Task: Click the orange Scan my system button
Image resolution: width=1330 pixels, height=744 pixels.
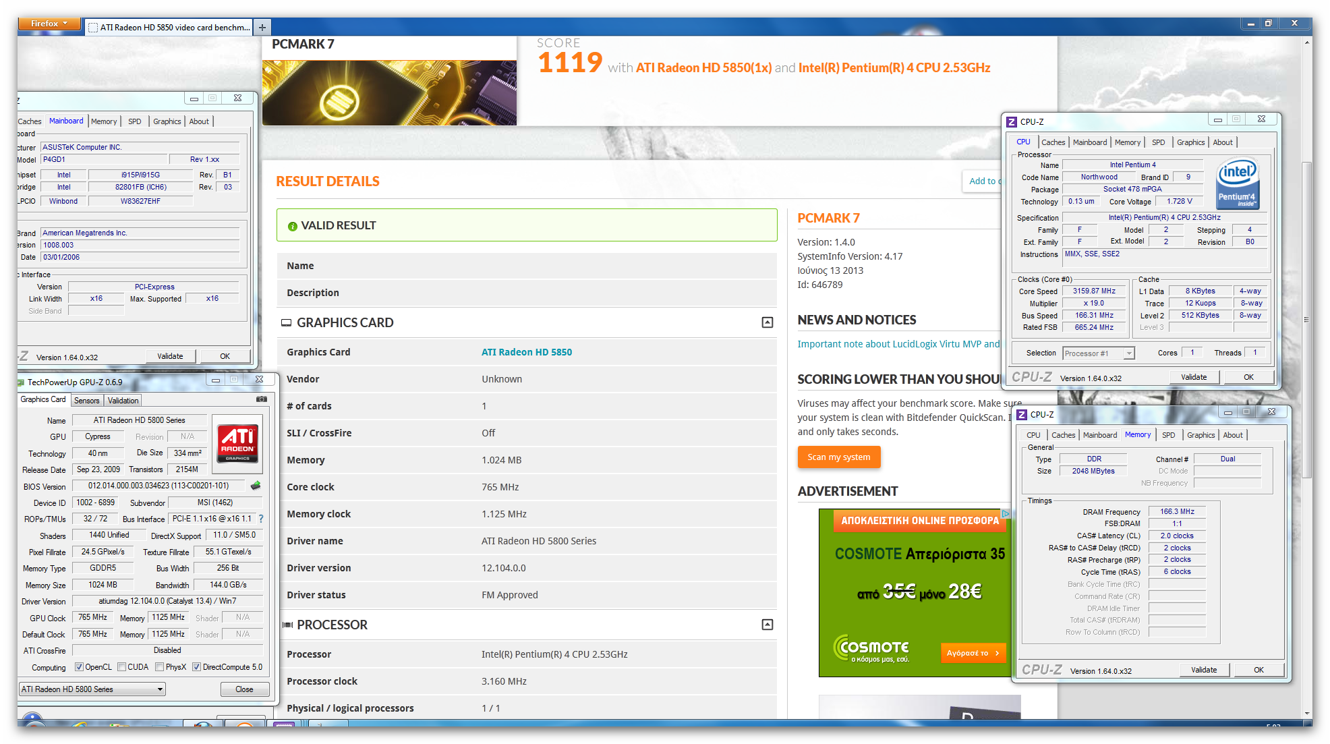Action: (839, 457)
